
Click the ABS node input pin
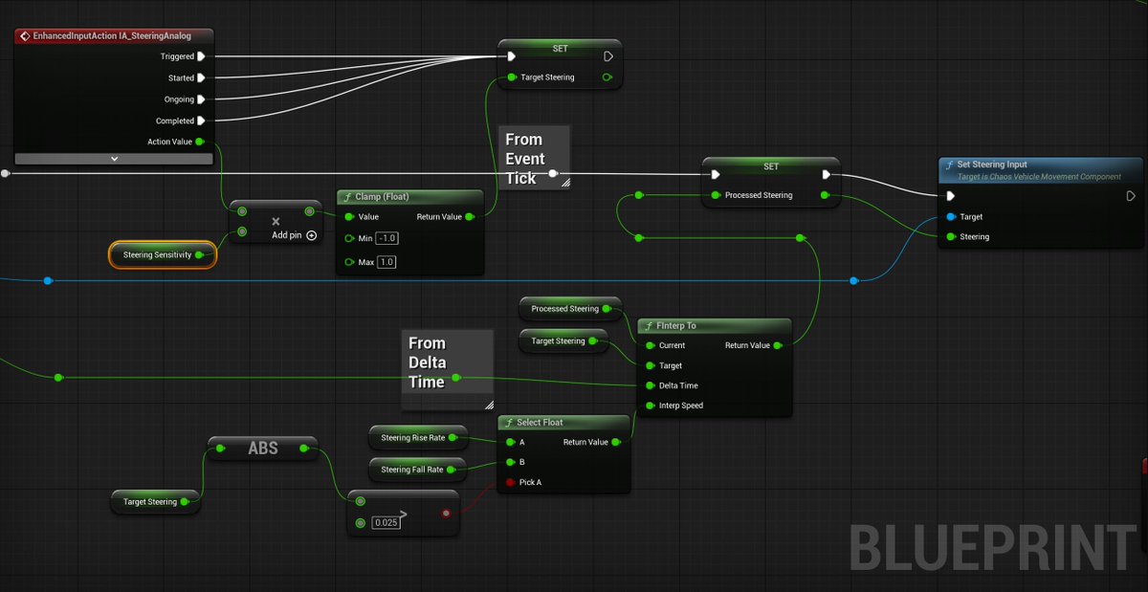click(222, 448)
